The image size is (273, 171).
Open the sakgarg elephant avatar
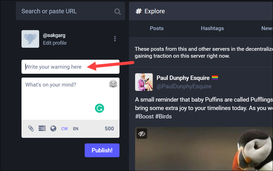(30, 39)
